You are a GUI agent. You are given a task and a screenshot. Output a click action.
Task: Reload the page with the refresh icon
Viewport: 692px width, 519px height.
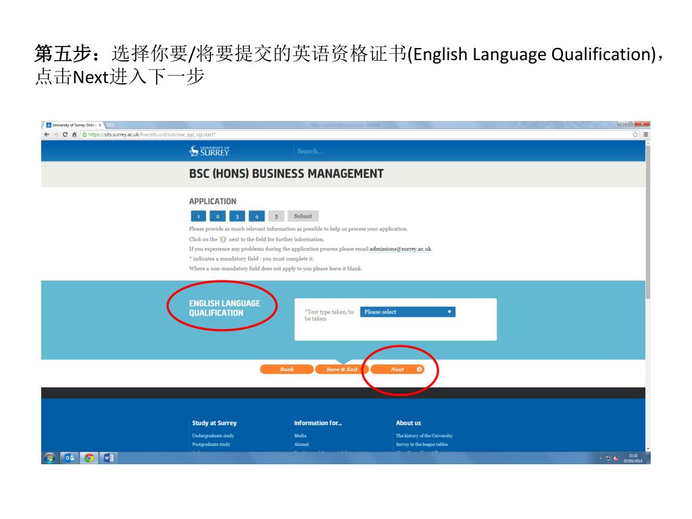click(x=66, y=134)
